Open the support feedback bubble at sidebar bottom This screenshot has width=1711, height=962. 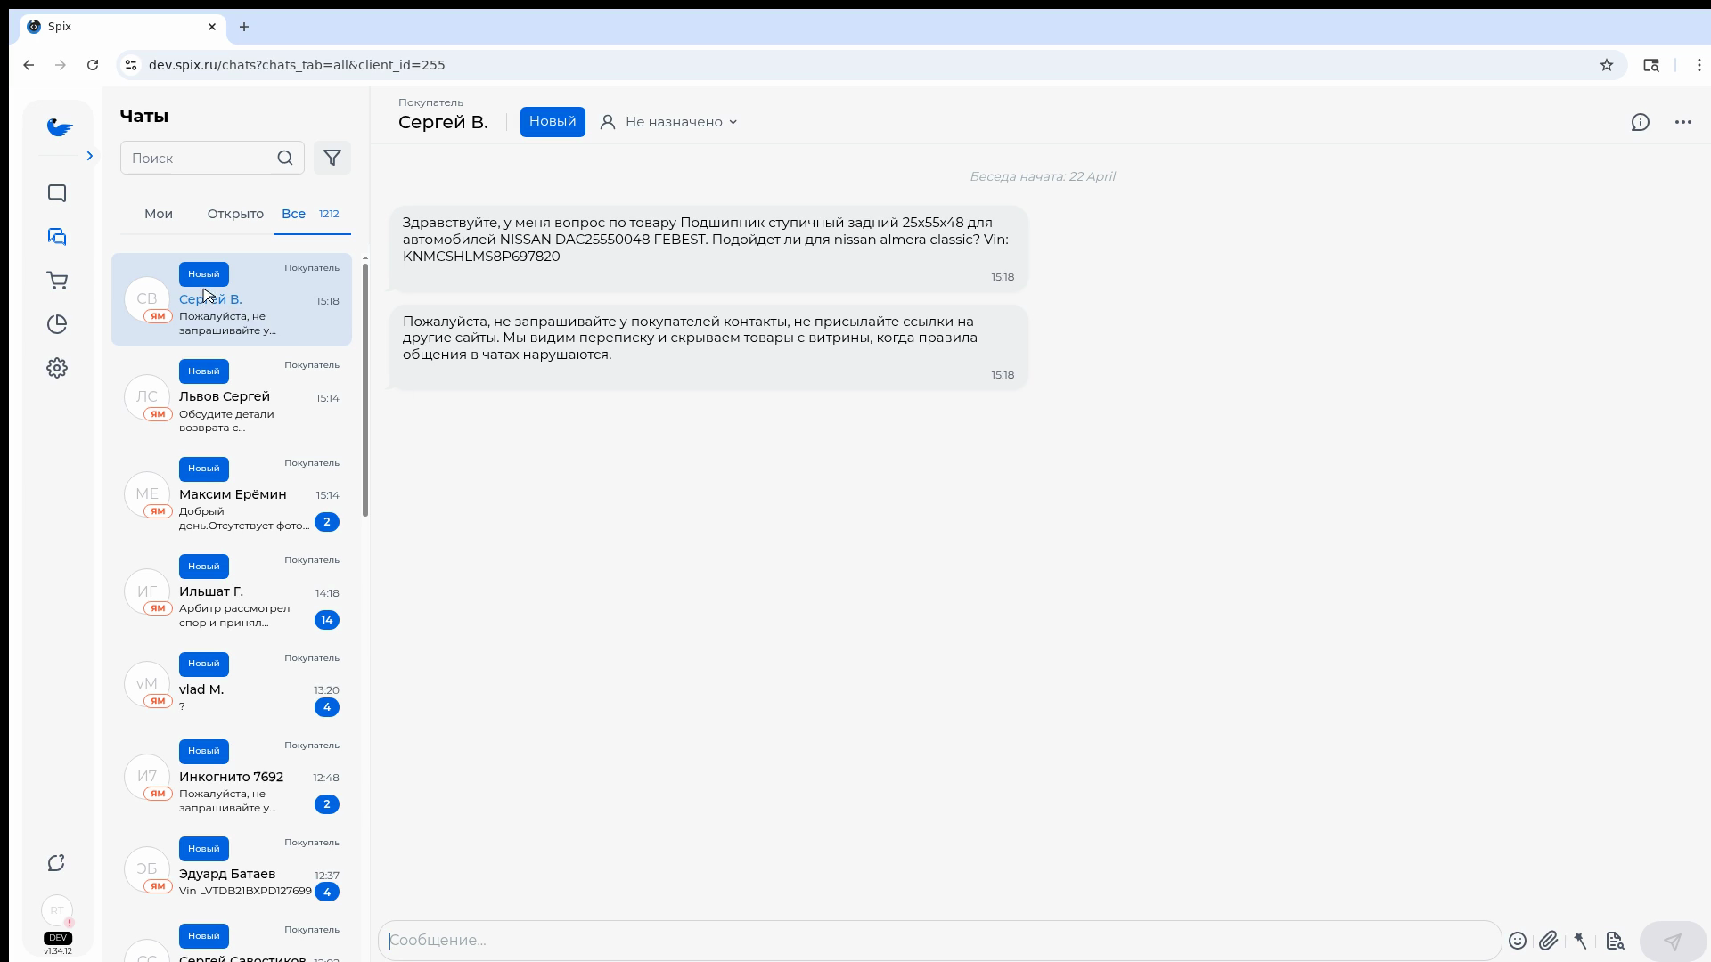pyautogui.click(x=56, y=862)
